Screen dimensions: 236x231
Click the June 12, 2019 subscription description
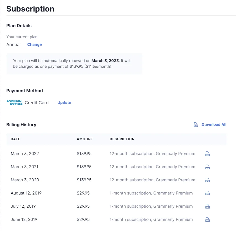(x=151, y=219)
